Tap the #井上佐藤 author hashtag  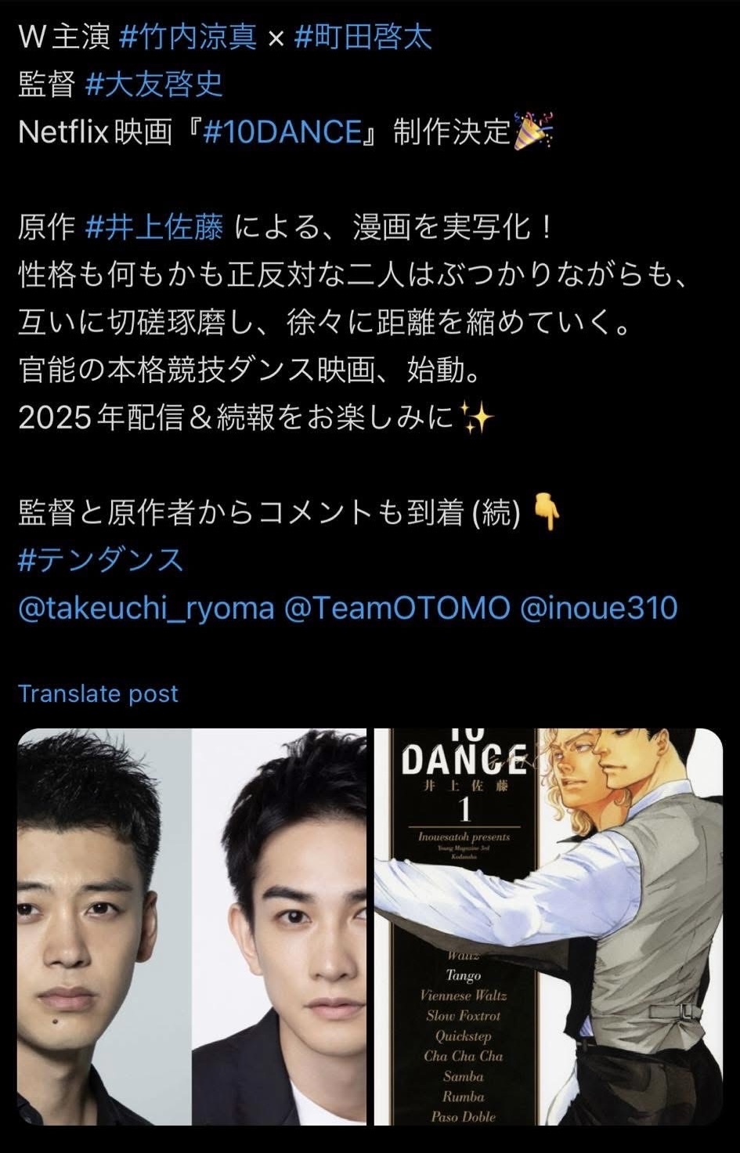[x=153, y=228]
